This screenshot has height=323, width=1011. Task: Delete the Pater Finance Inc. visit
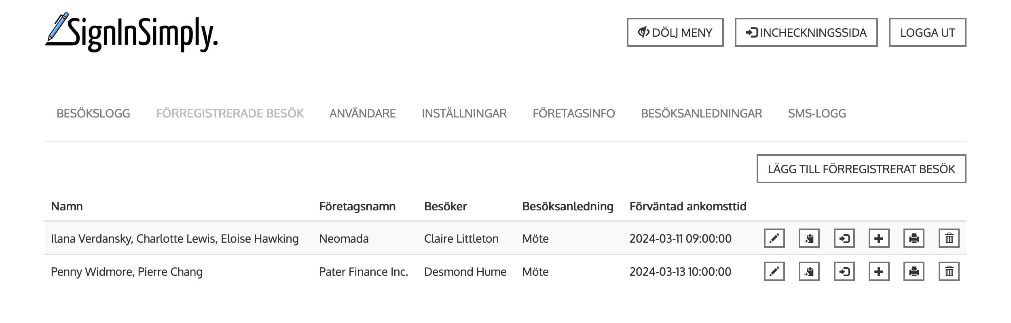point(949,271)
